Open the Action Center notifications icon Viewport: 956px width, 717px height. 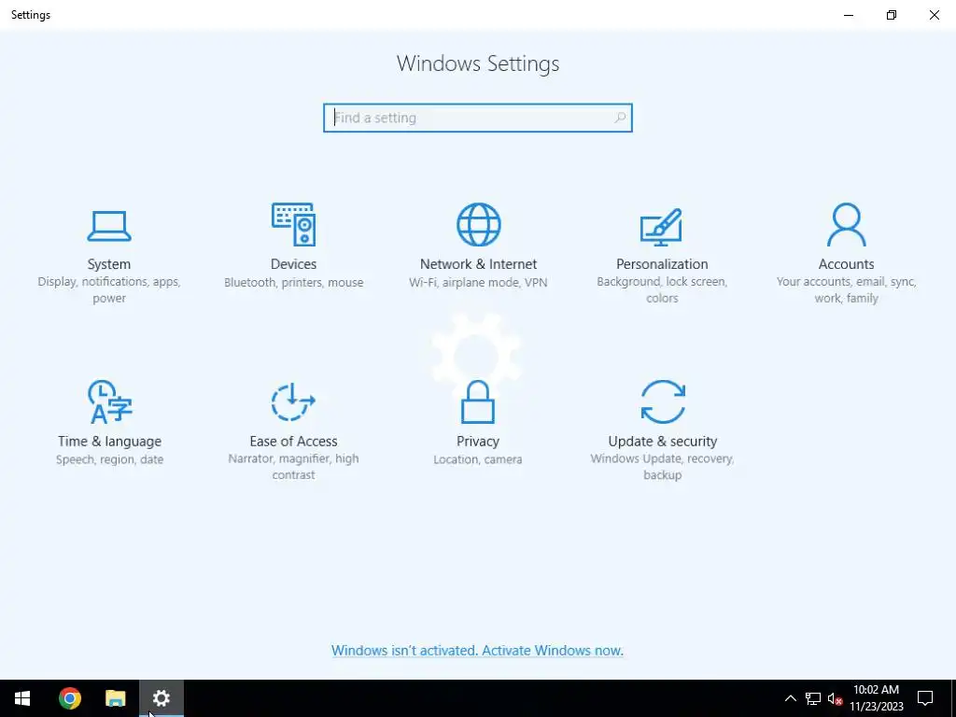click(925, 698)
